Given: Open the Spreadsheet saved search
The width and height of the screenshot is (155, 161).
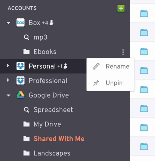Looking at the screenshot, I should pyautogui.click(x=53, y=110).
